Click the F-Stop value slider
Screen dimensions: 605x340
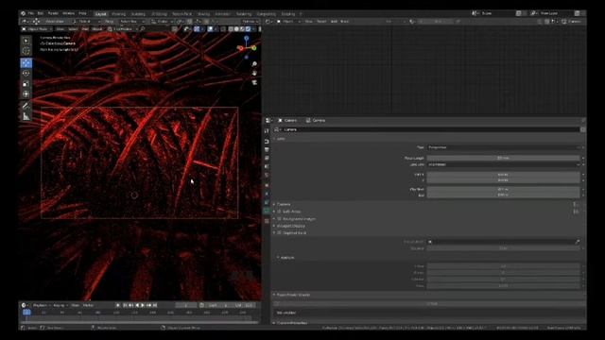coord(504,266)
